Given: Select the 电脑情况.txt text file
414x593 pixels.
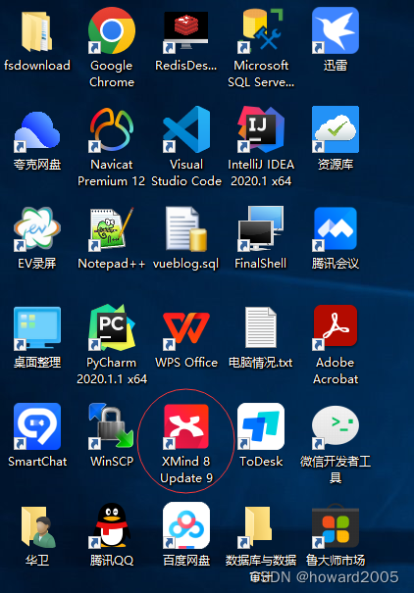Looking at the screenshot, I should [x=261, y=327].
